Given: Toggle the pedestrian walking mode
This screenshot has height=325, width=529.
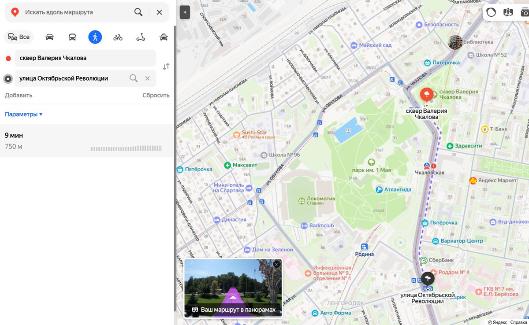Looking at the screenshot, I should 95,37.
